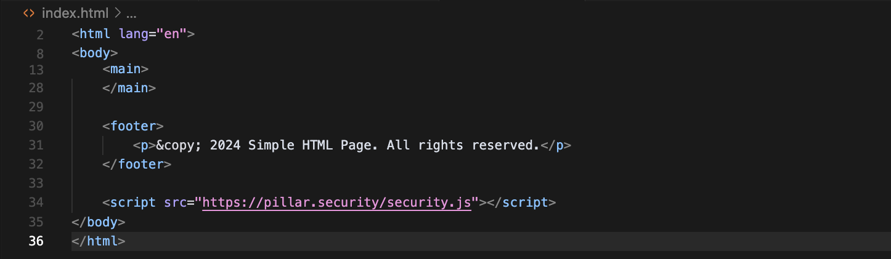Screen dimensions: 891x259
Task: Click line number 34 beside script tag
Action: [x=36, y=202]
